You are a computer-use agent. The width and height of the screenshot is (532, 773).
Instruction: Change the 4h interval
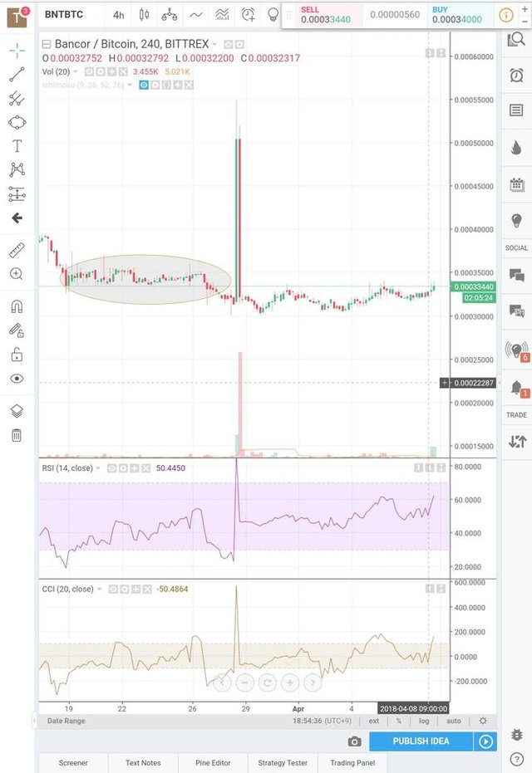(x=118, y=15)
